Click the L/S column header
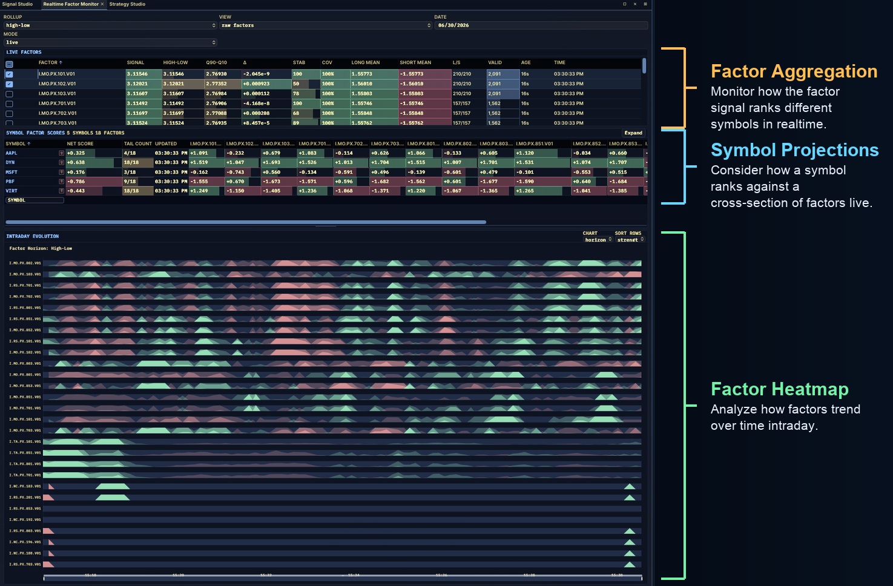The height and width of the screenshot is (586, 893). point(456,62)
